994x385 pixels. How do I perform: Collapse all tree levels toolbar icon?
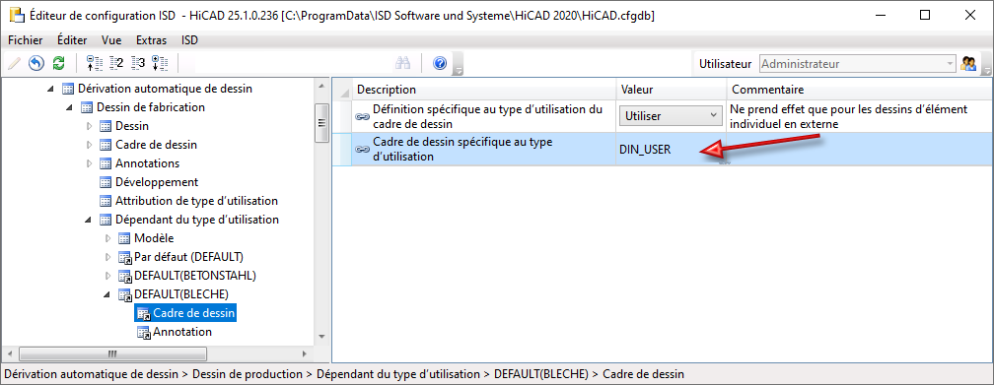[94, 63]
